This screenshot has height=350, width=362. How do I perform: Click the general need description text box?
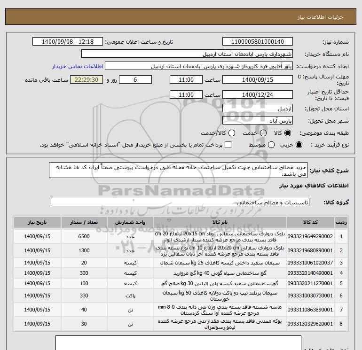pos(178,170)
